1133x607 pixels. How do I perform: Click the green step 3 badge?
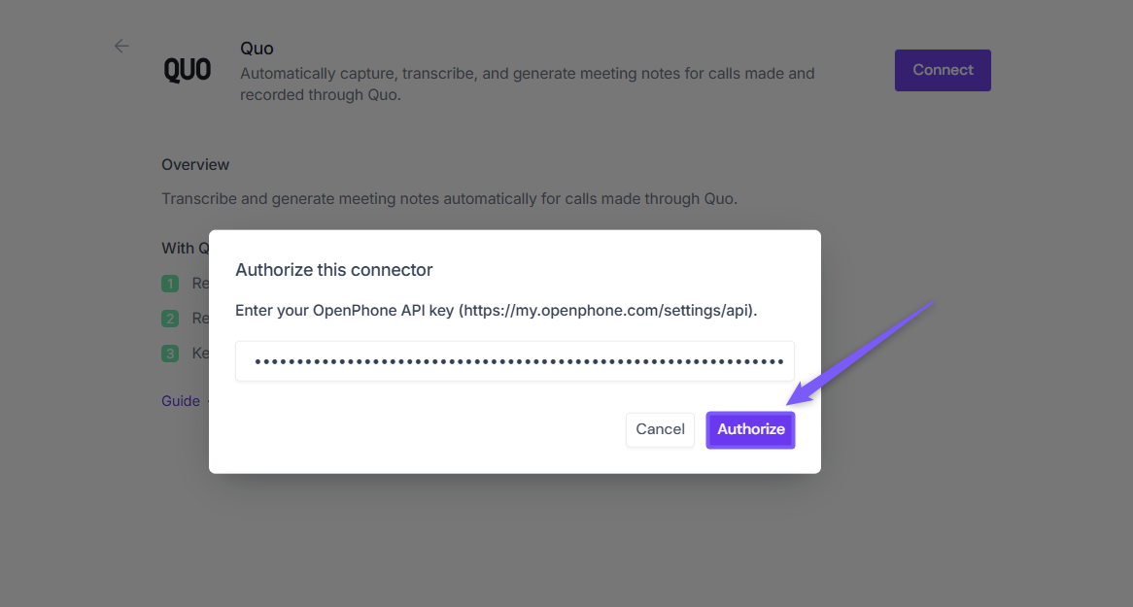(x=171, y=354)
